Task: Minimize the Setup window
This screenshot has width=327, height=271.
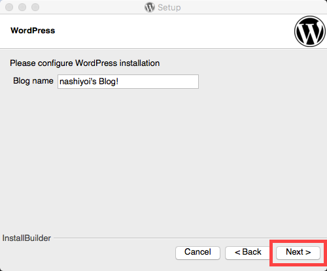Action: tap(22, 7)
